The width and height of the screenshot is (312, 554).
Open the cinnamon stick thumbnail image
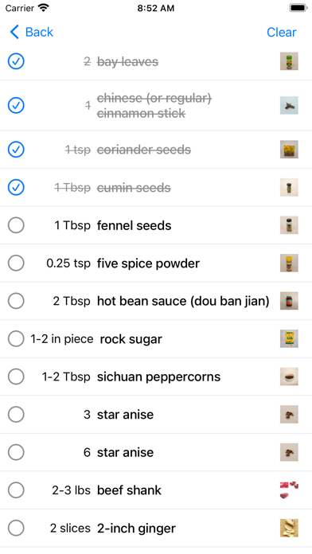click(289, 105)
